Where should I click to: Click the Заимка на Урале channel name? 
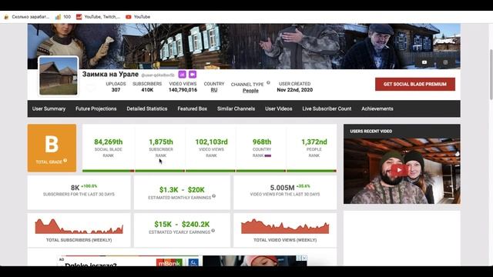click(110, 74)
